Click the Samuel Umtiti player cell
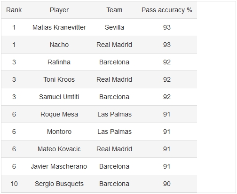Image resolution: width=237 pixels, height=194 pixels. click(59, 97)
